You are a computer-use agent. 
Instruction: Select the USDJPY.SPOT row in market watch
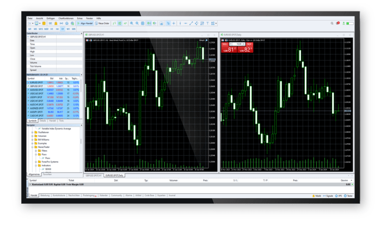[53, 97]
